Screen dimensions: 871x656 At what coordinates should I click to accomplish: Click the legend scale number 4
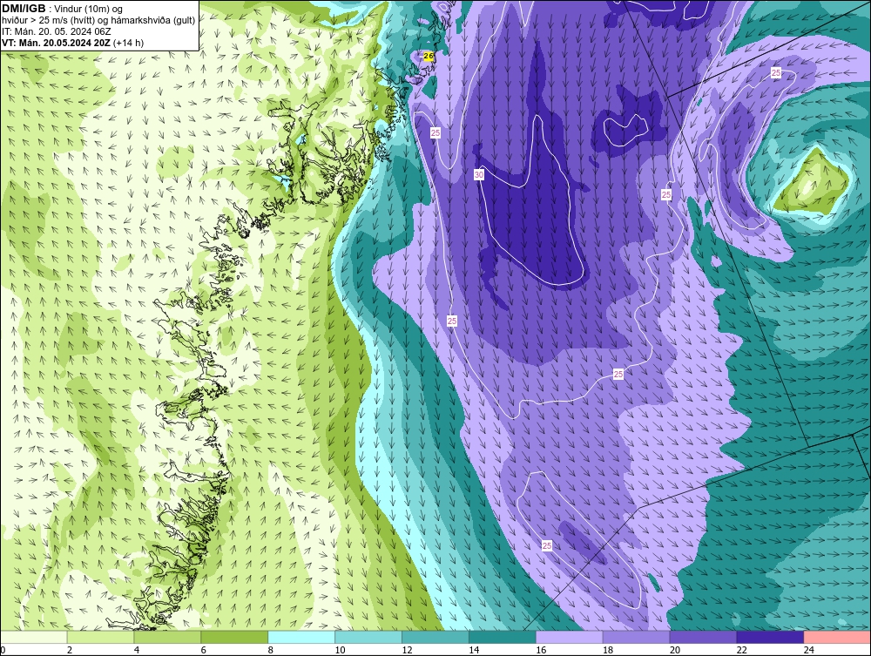137,650
